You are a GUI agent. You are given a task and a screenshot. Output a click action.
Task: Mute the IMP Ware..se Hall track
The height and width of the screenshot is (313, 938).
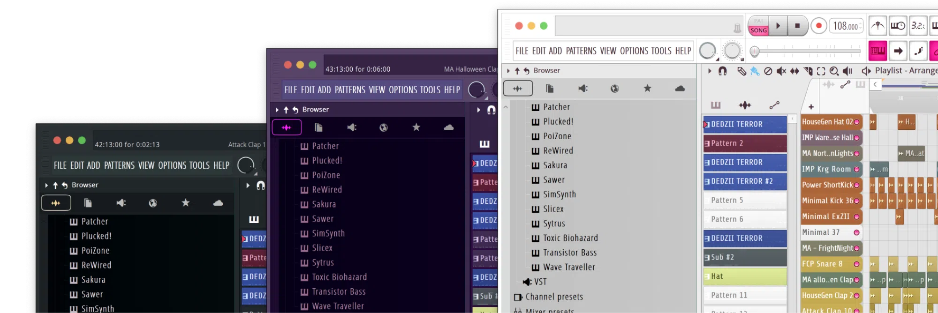pyautogui.click(x=856, y=138)
